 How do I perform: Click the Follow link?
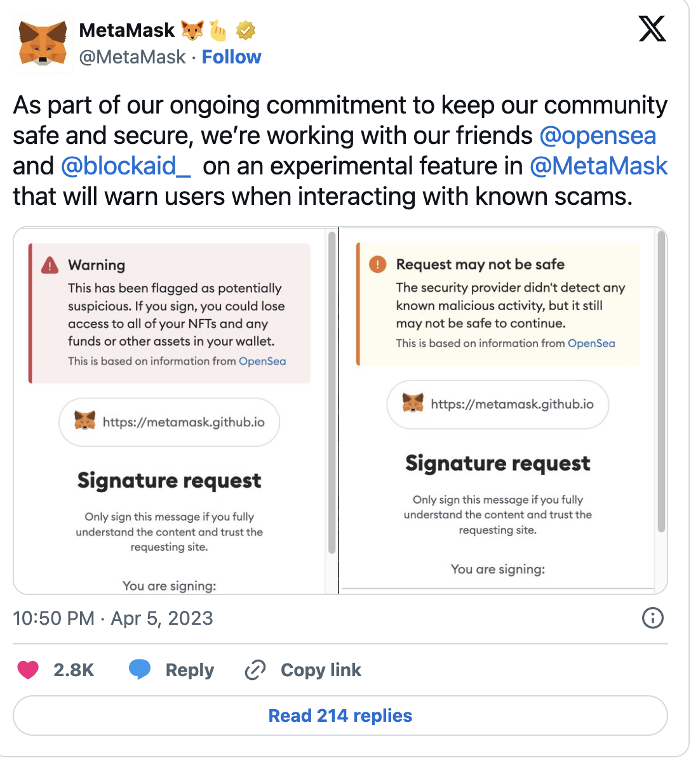pyautogui.click(x=231, y=57)
